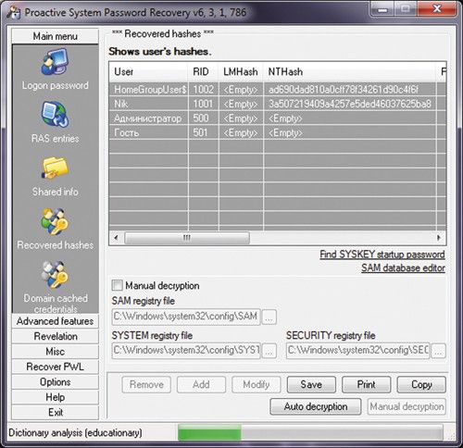
Task: Browse for the SECURITY registry file
Action: [x=438, y=351]
